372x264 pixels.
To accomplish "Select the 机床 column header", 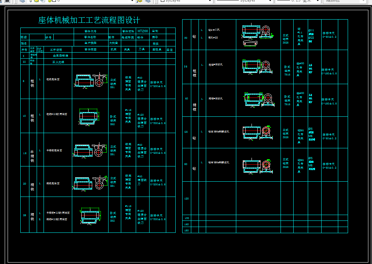I will [x=114, y=50].
